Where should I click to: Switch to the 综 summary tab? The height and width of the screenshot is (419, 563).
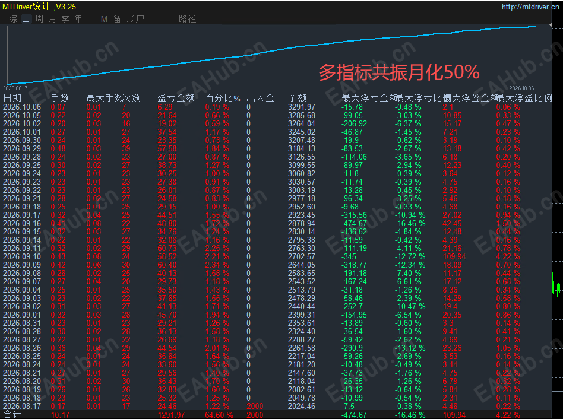coord(13,18)
